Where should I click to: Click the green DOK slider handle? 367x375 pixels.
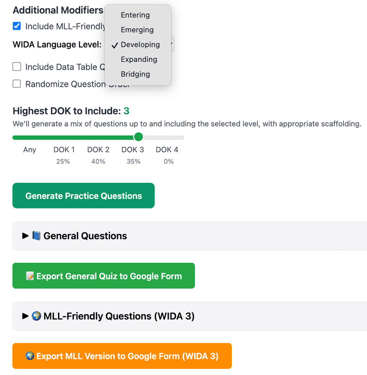(138, 137)
